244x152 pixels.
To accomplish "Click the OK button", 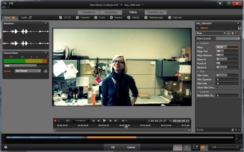I will pyautogui.click(x=113, y=147).
